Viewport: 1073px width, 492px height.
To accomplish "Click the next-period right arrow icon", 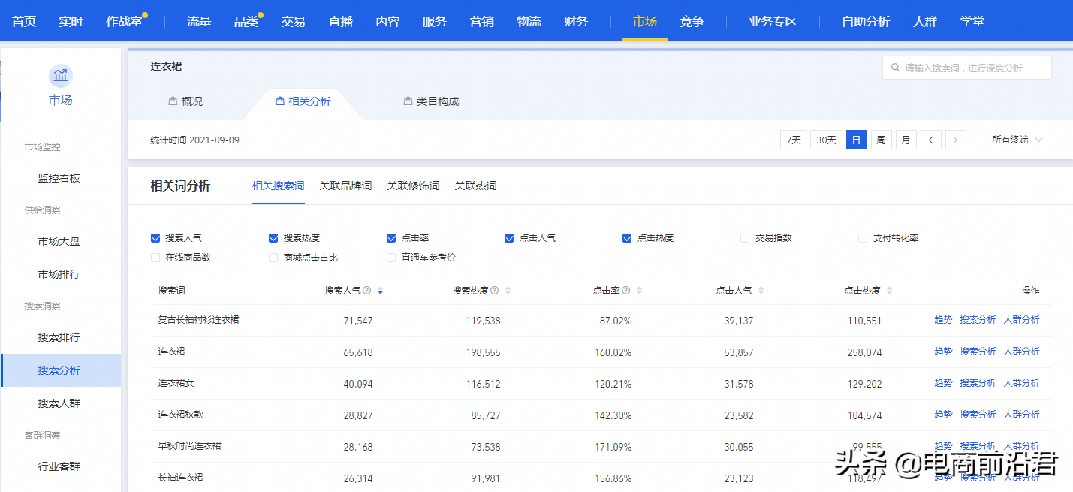I will [x=954, y=140].
